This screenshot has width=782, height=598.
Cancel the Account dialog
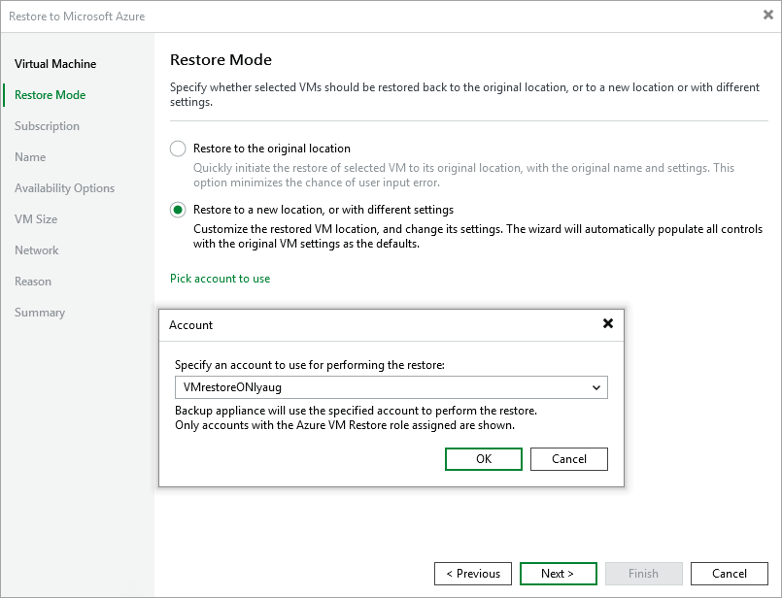pos(568,458)
